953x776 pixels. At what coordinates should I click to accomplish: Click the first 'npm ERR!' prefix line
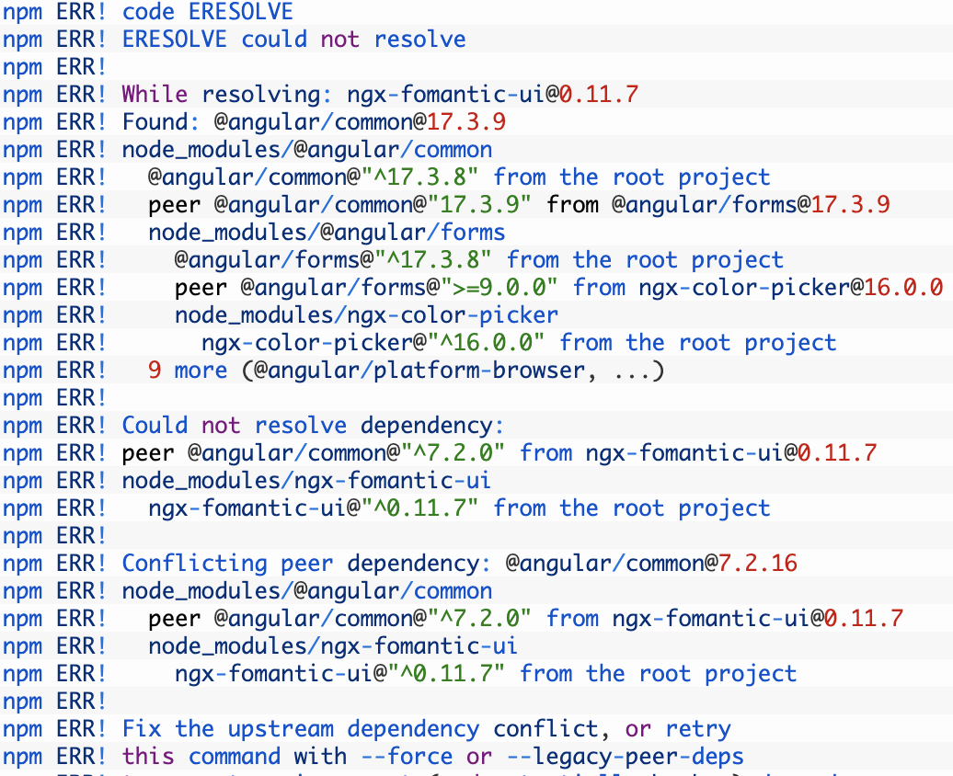pos(55,12)
